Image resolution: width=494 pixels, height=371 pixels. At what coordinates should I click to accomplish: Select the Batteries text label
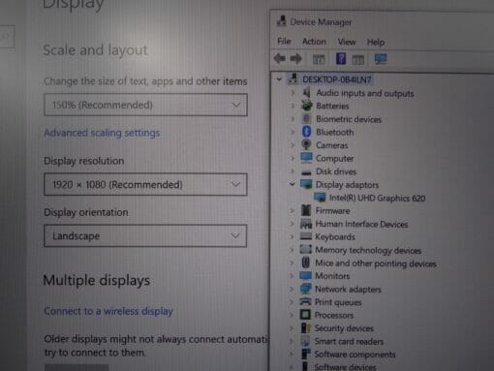(x=332, y=106)
